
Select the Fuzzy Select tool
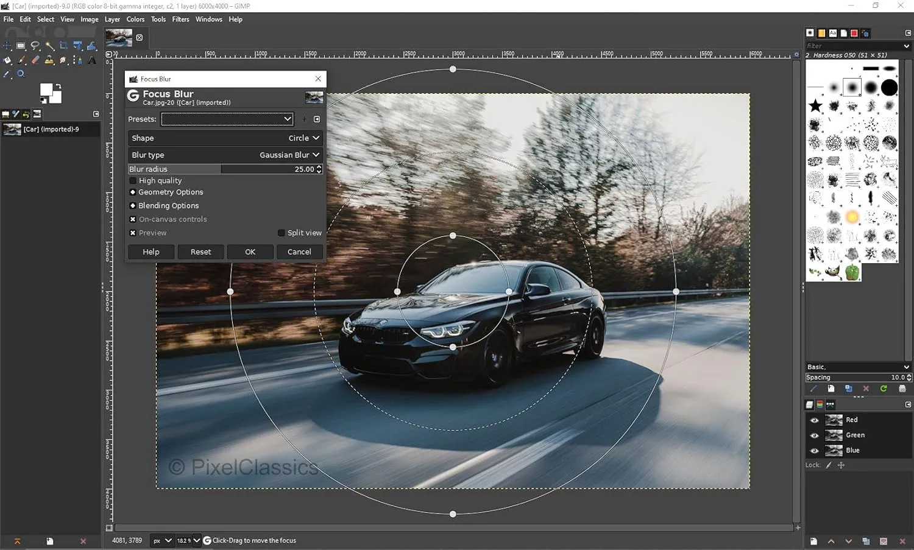coord(50,46)
